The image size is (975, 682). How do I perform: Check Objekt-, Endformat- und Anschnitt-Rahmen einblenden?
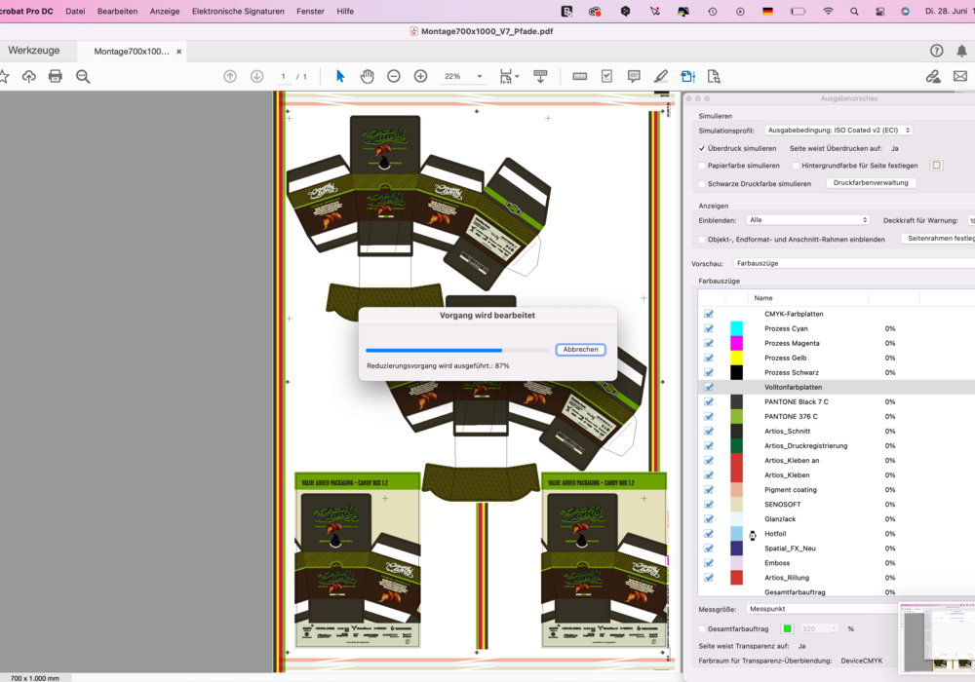pos(702,239)
